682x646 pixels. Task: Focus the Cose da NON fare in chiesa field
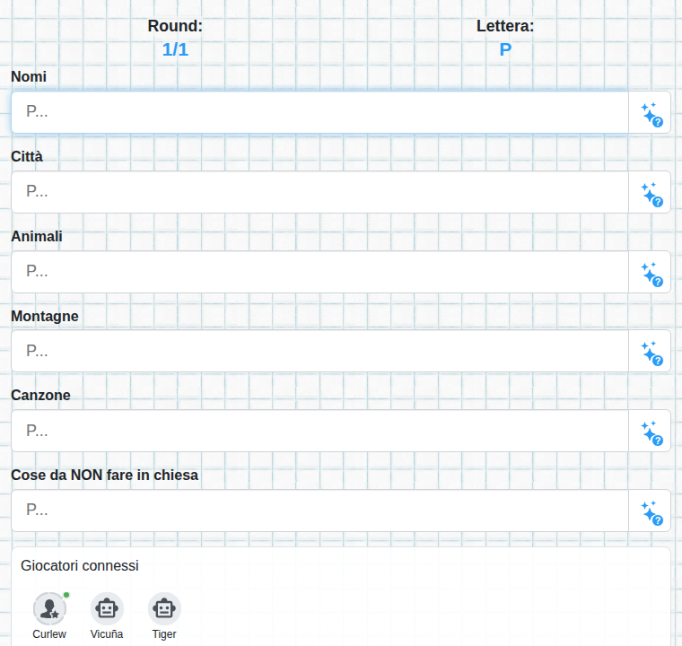click(319, 511)
